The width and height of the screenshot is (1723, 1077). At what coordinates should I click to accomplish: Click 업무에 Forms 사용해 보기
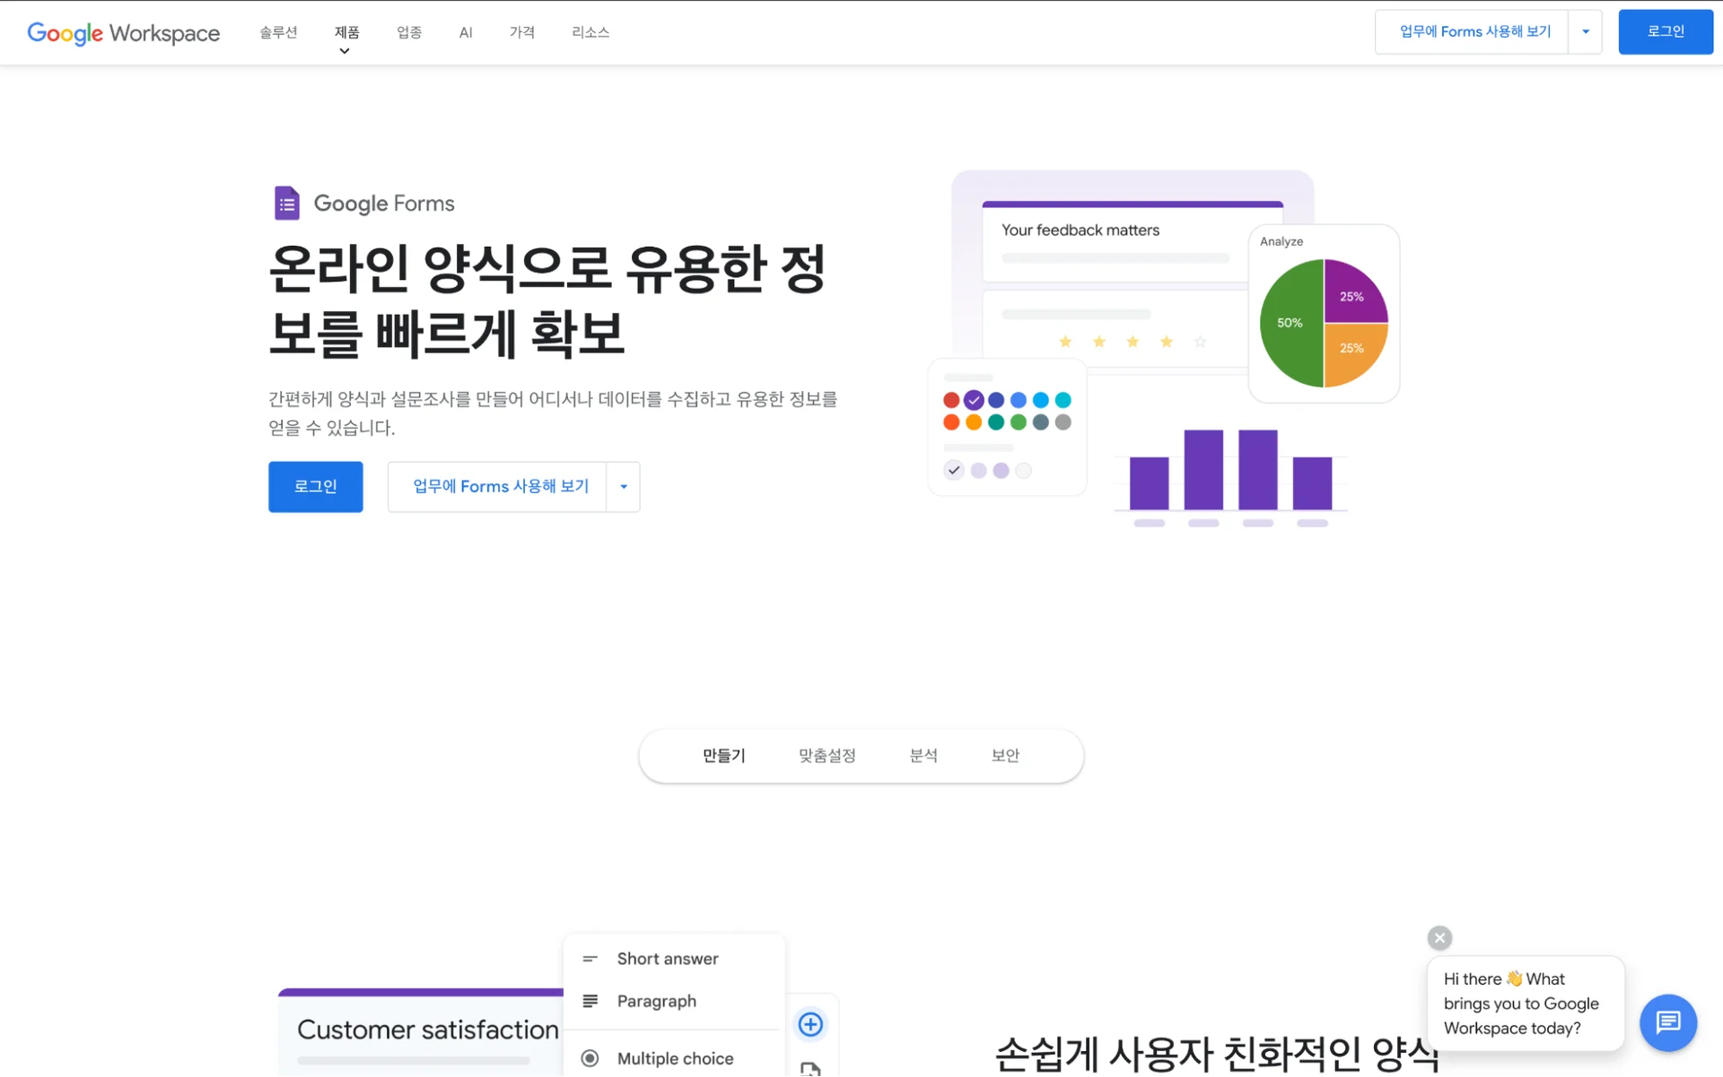click(x=499, y=486)
